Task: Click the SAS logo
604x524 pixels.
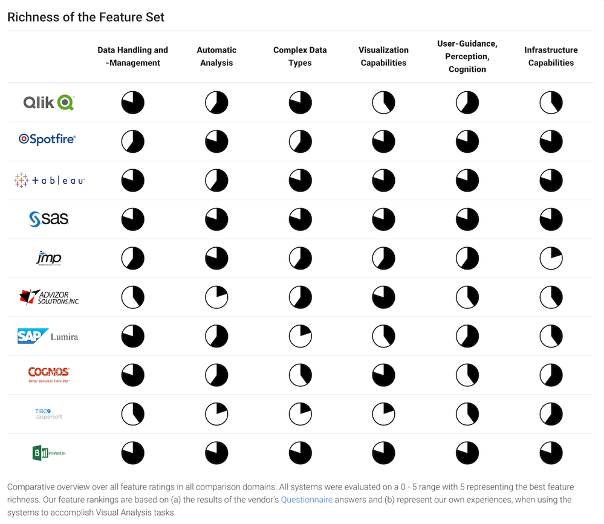Action: (x=49, y=219)
